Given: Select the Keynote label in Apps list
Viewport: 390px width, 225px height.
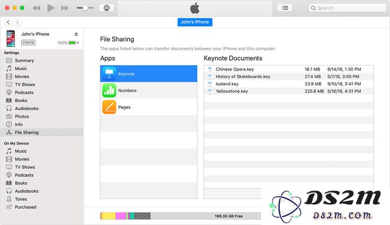Looking at the screenshot, I should pos(126,74).
